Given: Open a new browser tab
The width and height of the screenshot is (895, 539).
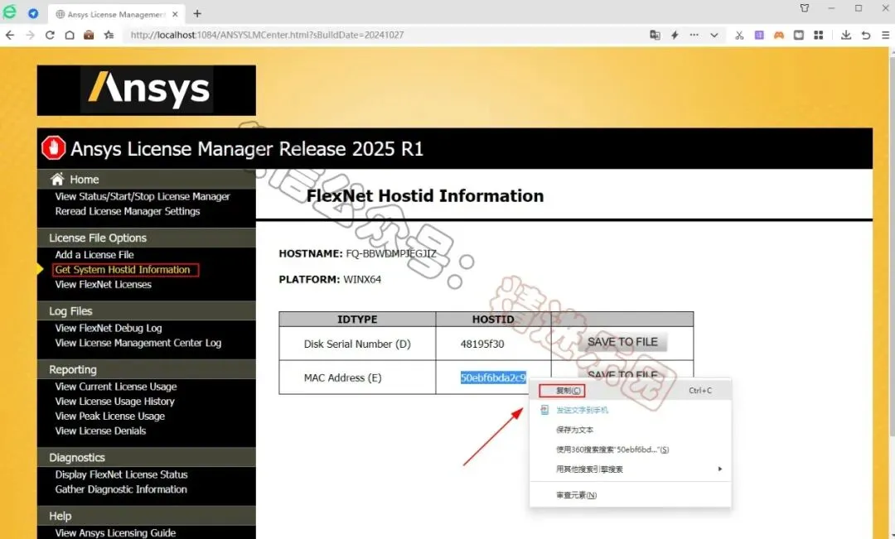Looking at the screenshot, I should (x=197, y=14).
